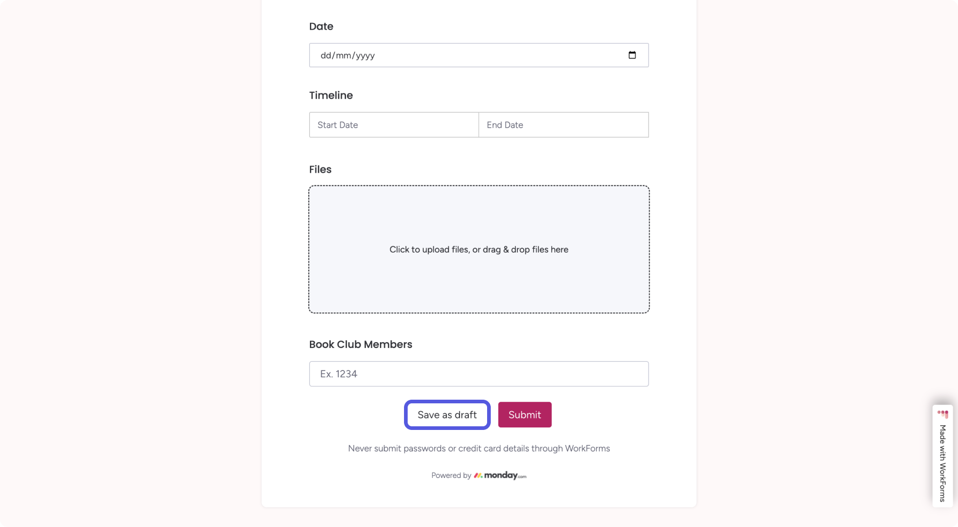Click the Powered by text
The width and height of the screenshot is (958, 527).
click(x=451, y=475)
